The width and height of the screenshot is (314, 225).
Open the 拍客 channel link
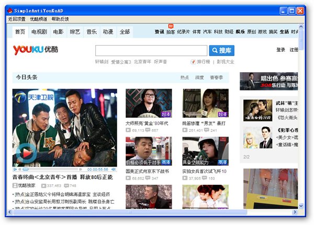click(171, 31)
